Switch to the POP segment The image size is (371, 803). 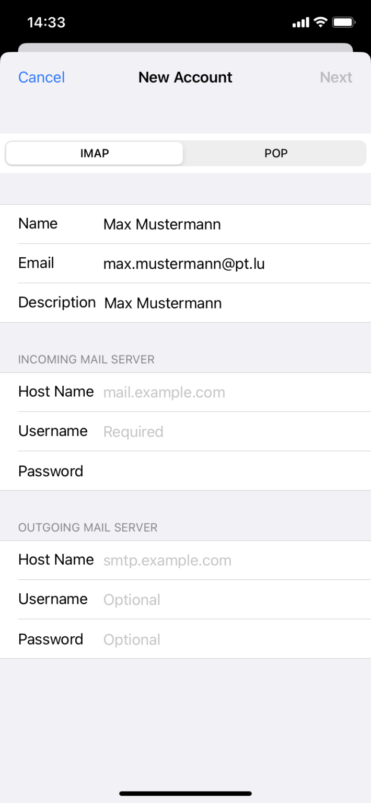click(275, 153)
